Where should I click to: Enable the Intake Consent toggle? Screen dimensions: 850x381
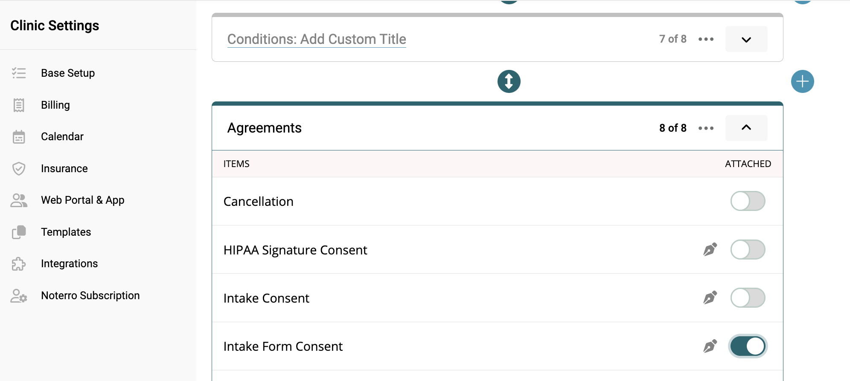click(748, 297)
